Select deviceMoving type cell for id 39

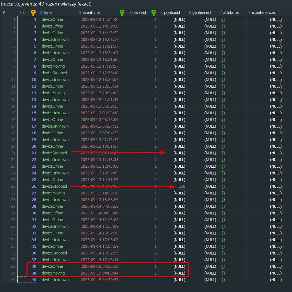coord(53,273)
